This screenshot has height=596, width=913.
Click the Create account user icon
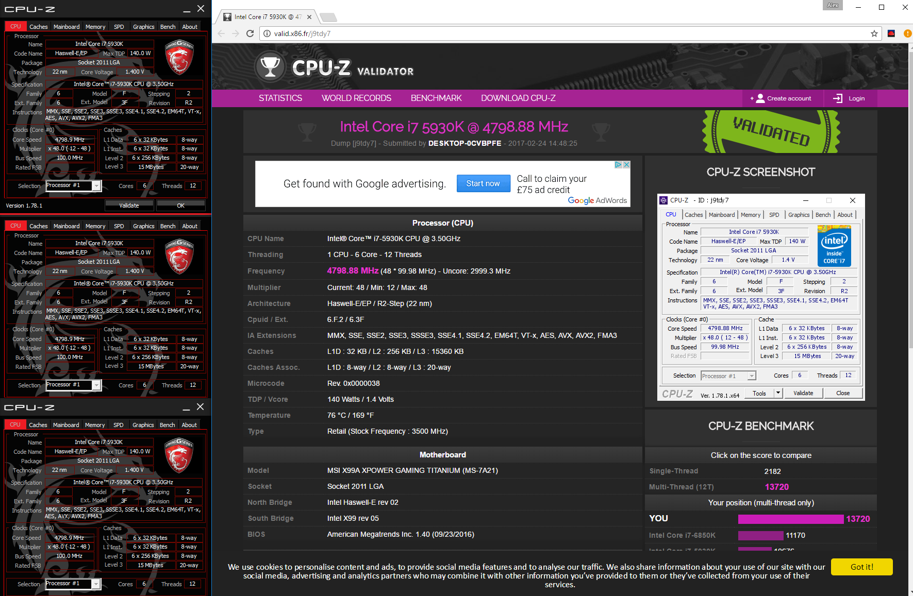point(760,98)
